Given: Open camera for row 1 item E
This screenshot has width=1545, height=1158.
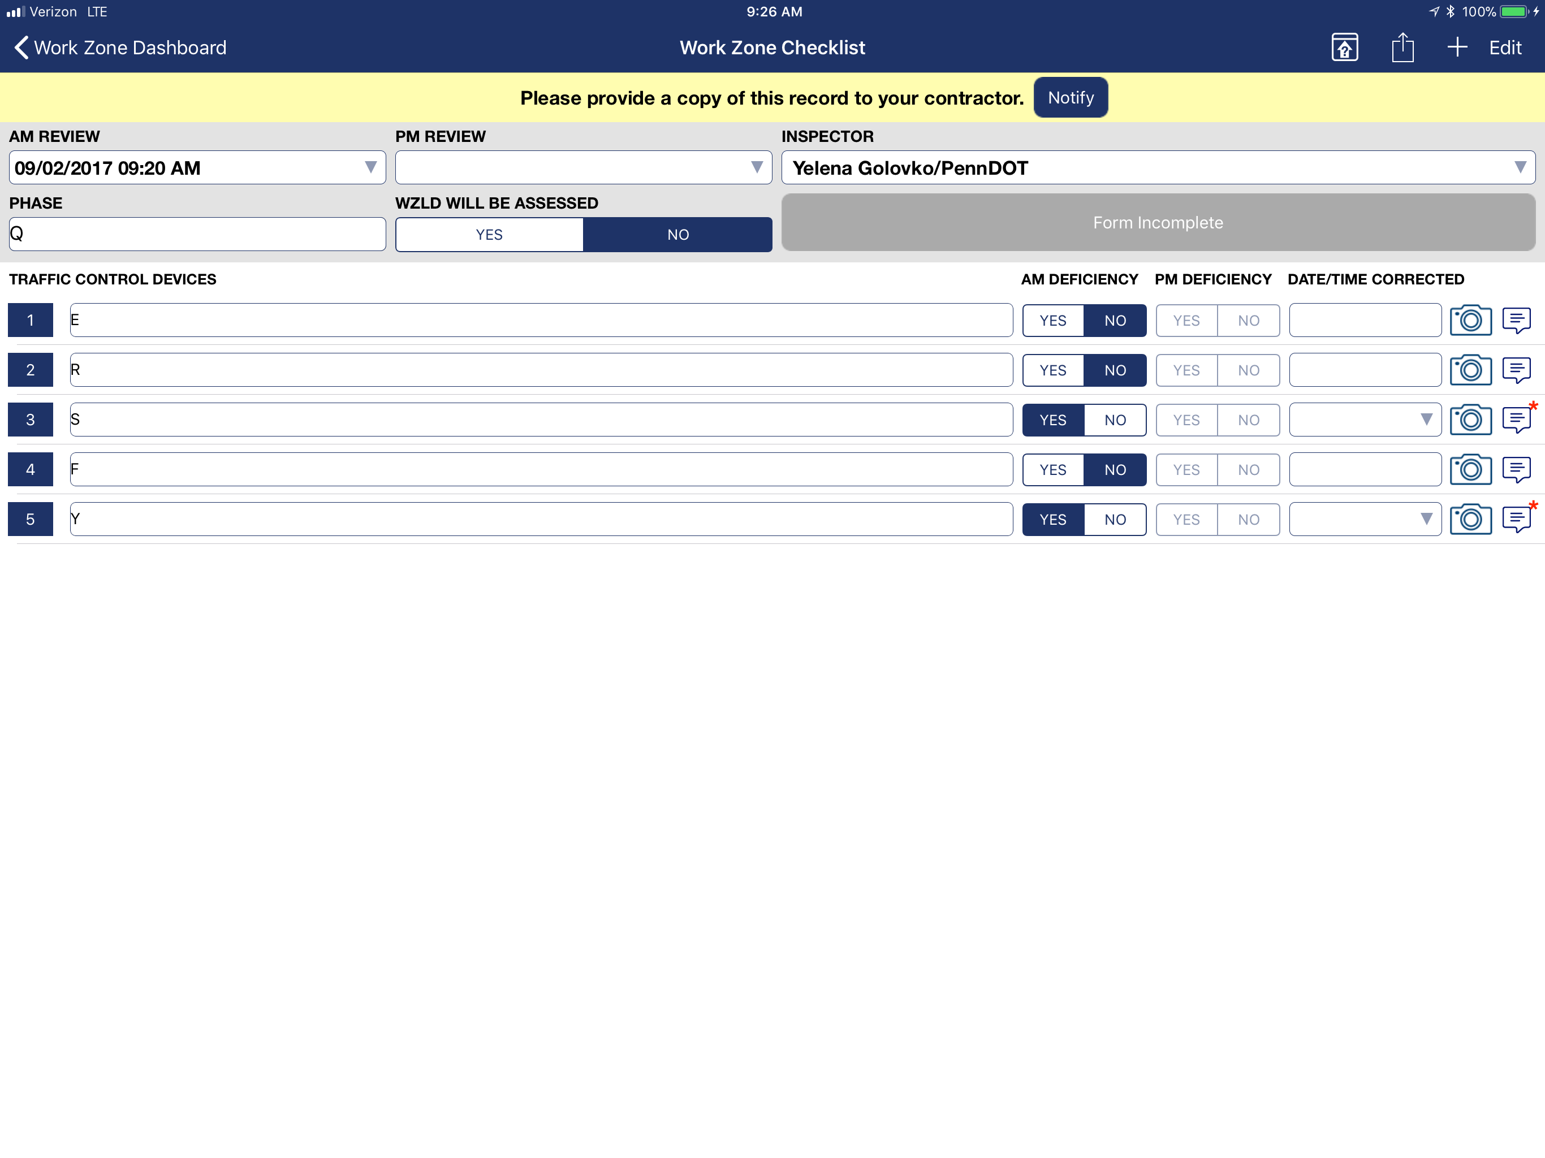Looking at the screenshot, I should tap(1470, 320).
